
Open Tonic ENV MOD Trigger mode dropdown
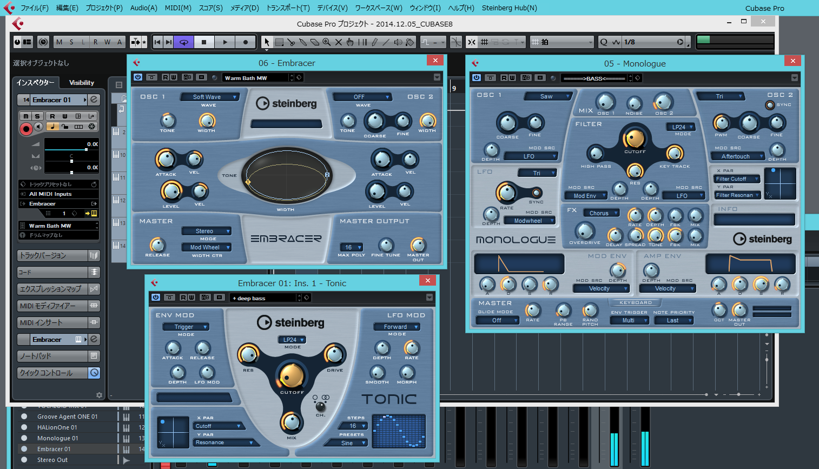186,327
